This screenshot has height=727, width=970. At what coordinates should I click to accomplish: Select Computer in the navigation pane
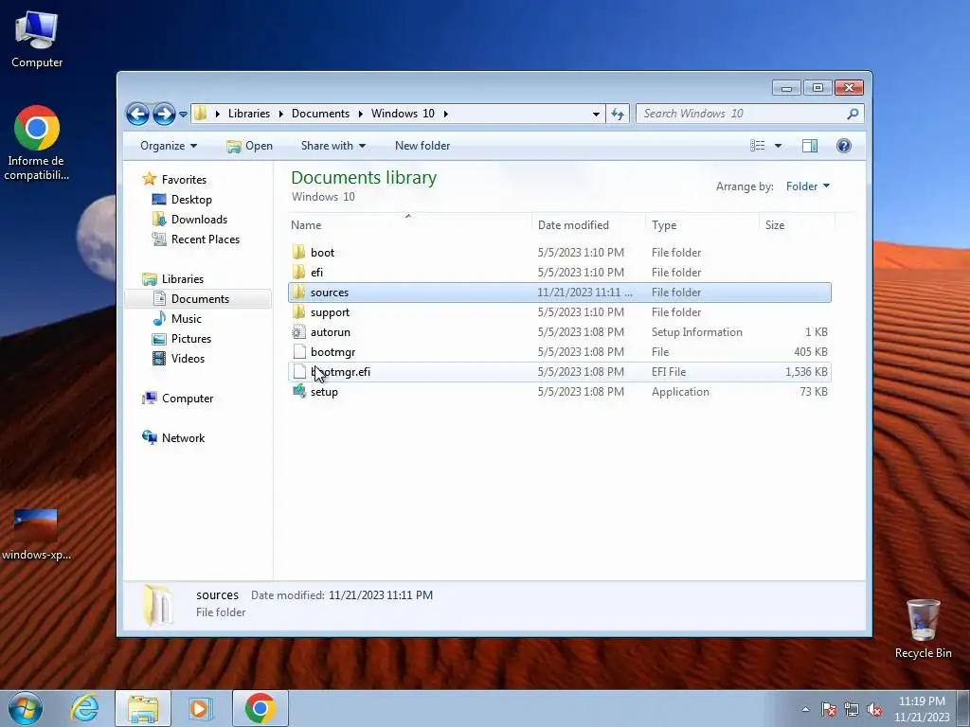coord(188,399)
